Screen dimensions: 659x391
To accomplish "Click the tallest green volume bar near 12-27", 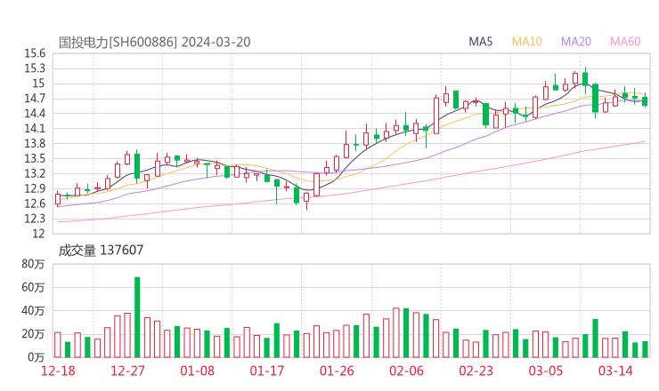I will pos(137,317).
